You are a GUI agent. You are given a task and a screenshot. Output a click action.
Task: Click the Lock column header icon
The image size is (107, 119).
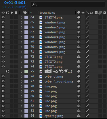point(16,12)
